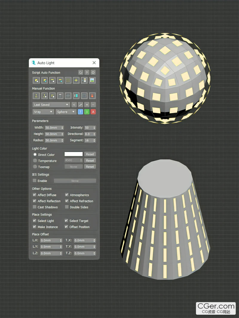
Task: Click auto function icon with yellow bar and cyan square
Action: tap(60, 80)
